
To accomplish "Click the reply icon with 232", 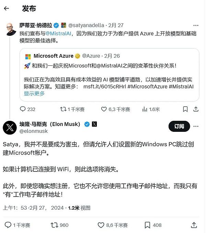I will coord(23,109).
